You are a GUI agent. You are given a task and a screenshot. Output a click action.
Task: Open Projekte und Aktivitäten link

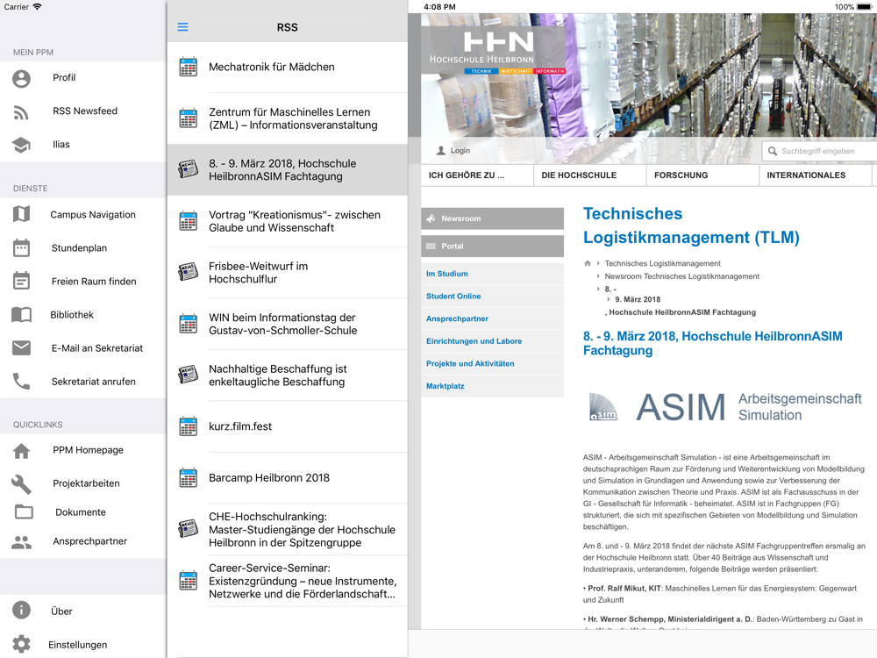[470, 363]
